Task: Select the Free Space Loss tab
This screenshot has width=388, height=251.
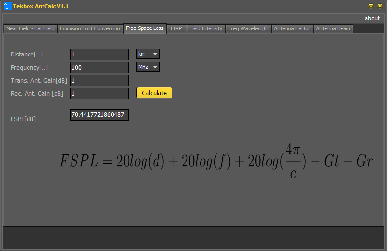Action: [145, 28]
